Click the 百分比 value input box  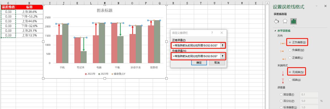(x=309, y=101)
